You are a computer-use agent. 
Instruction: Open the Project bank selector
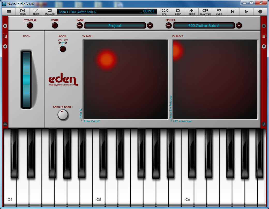pyautogui.click(x=115, y=25)
